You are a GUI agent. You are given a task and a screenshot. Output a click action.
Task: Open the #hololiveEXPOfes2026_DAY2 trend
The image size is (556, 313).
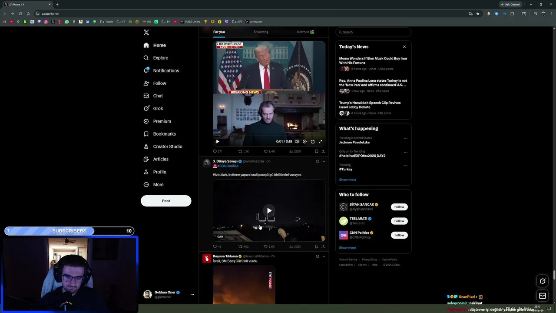[x=362, y=156]
